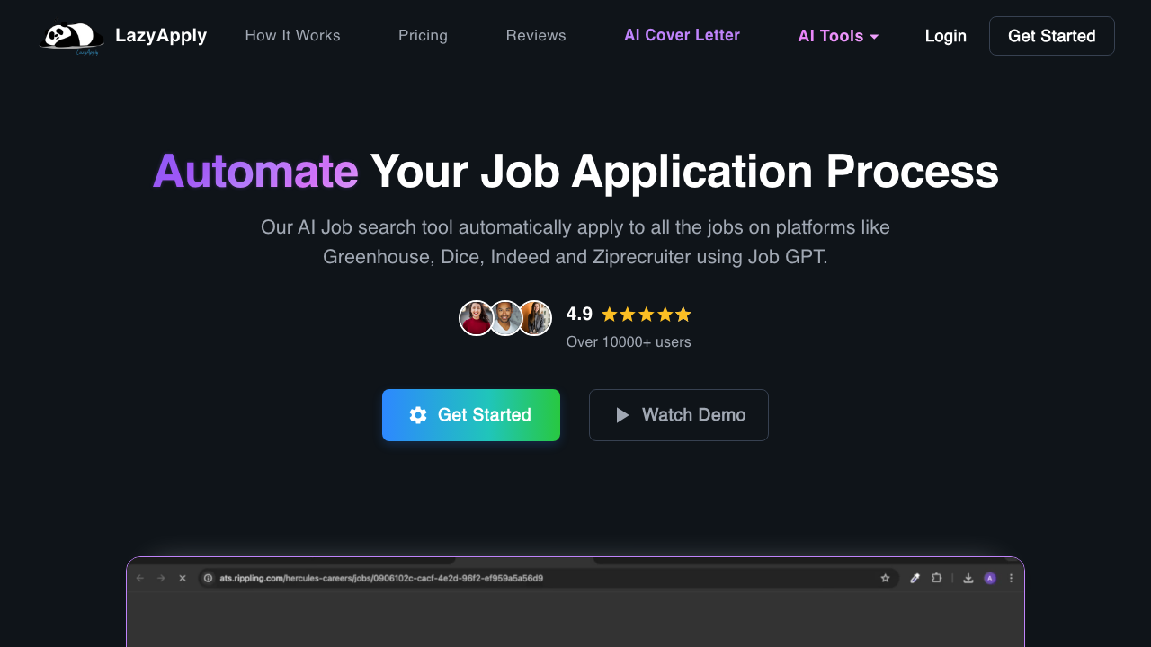Click the AI Tools dropdown caret
This screenshot has height=647, width=1151.
(874, 37)
